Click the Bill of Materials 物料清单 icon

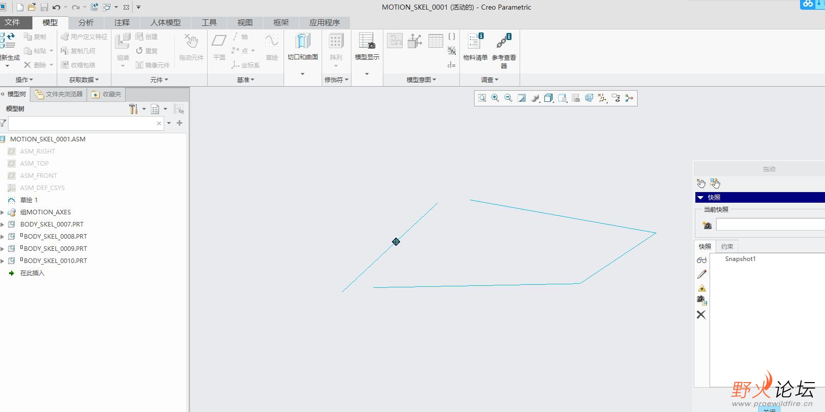point(475,47)
